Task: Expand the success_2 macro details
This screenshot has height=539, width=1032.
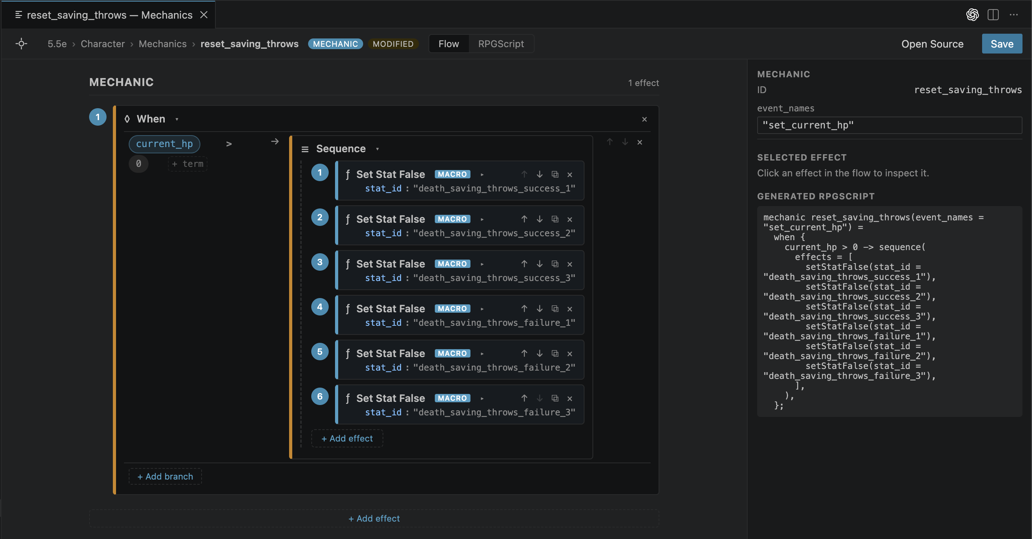Action: click(x=482, y=220)
